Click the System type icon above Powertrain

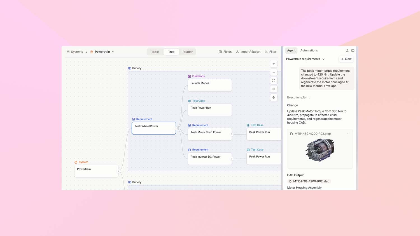(x=76, y=162)
